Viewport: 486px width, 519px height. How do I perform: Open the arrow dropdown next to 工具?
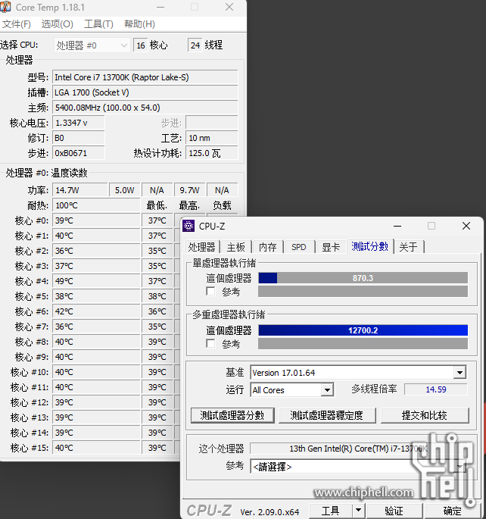tap(358, 511)
